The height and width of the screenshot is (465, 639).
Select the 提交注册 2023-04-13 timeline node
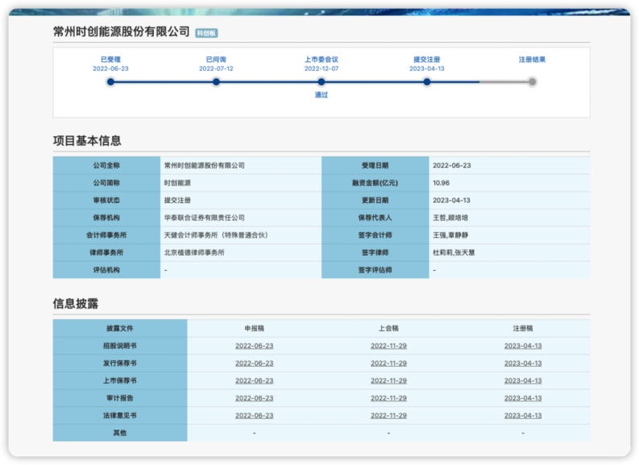[x=427, y=82]
